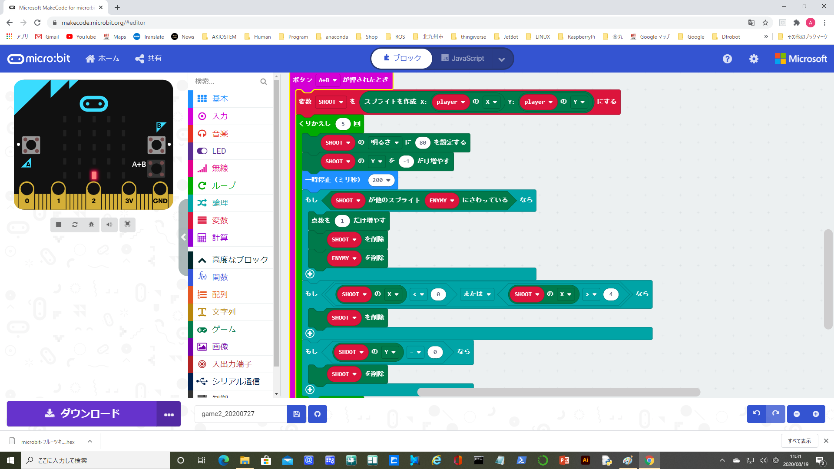Expand the 高度なブロック (Advanced) section

pyautogui.click(x=239, y=260)
